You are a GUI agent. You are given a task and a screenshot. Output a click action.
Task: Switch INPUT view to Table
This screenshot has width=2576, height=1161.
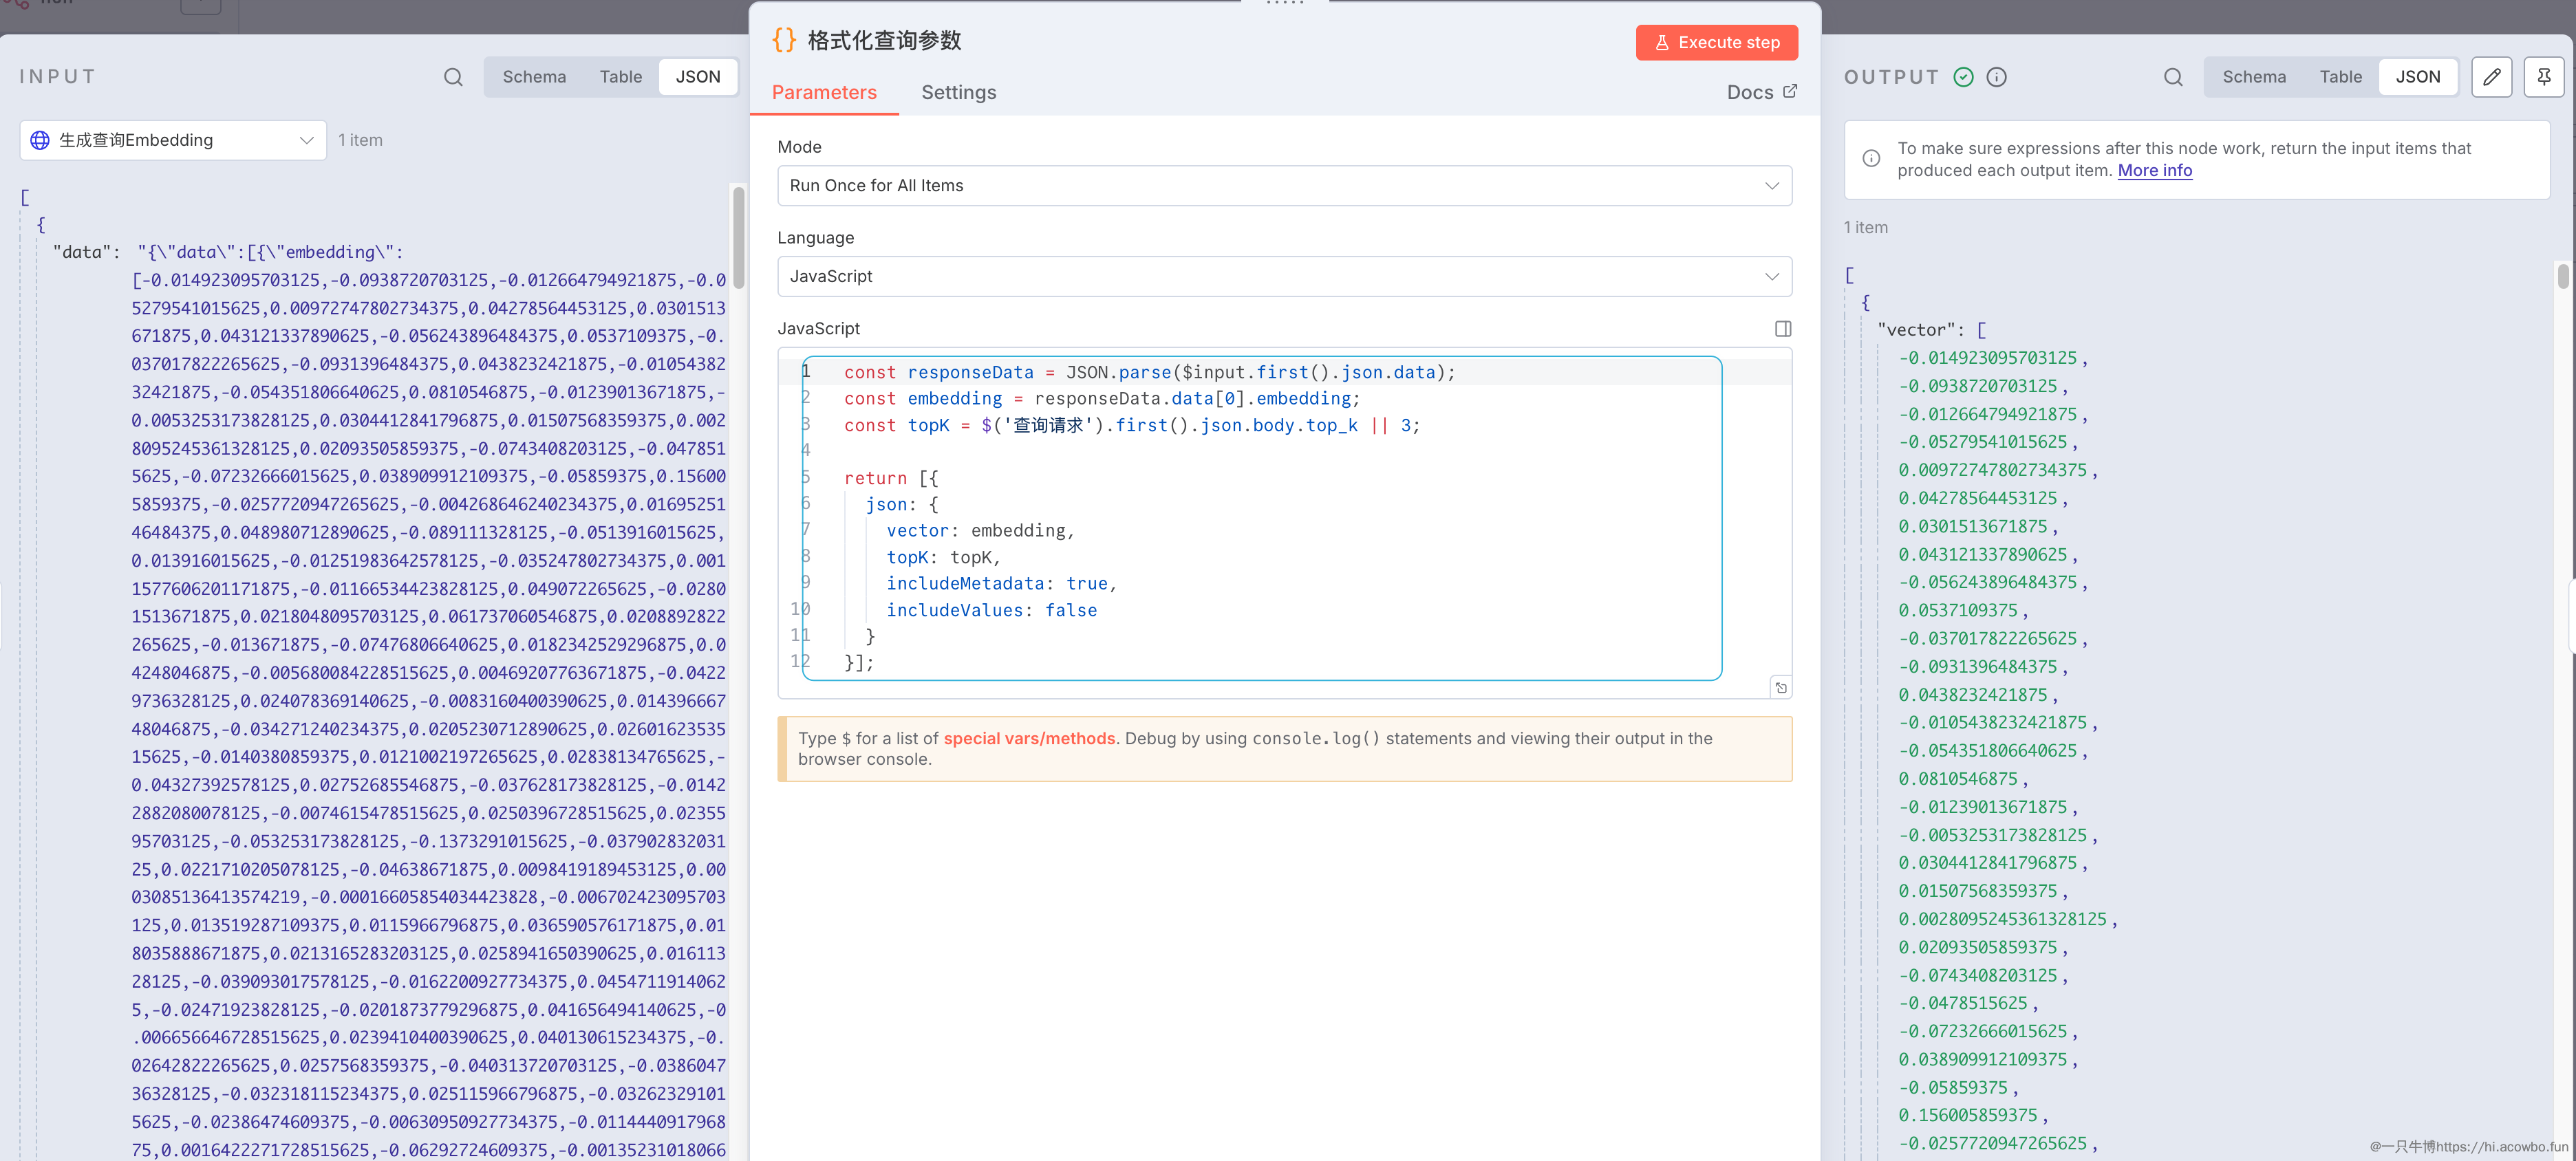[x=620, y=77]
